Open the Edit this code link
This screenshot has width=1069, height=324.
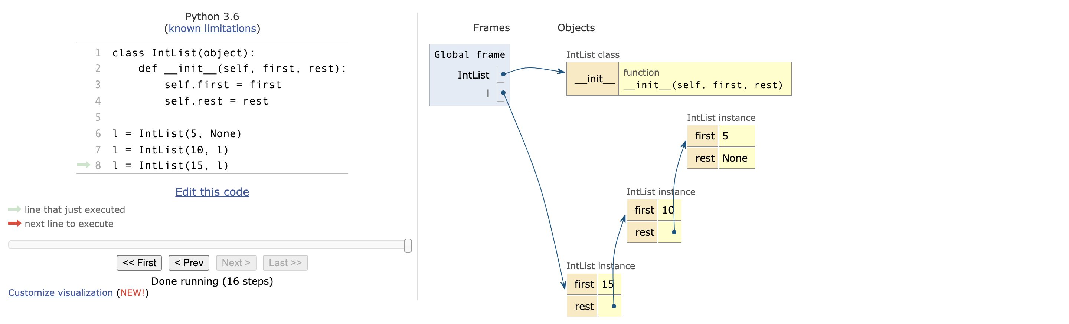(x=212, y=192)
